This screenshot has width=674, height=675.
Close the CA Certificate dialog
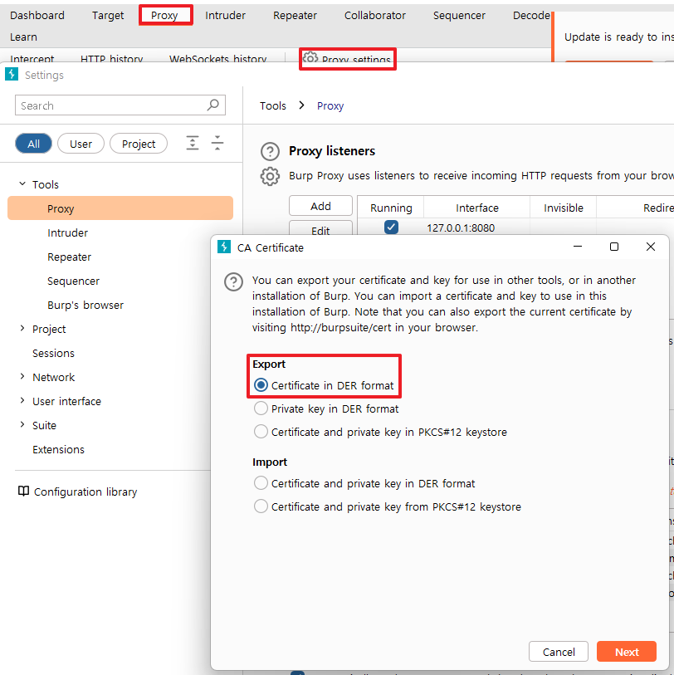(x=651, y=247)
